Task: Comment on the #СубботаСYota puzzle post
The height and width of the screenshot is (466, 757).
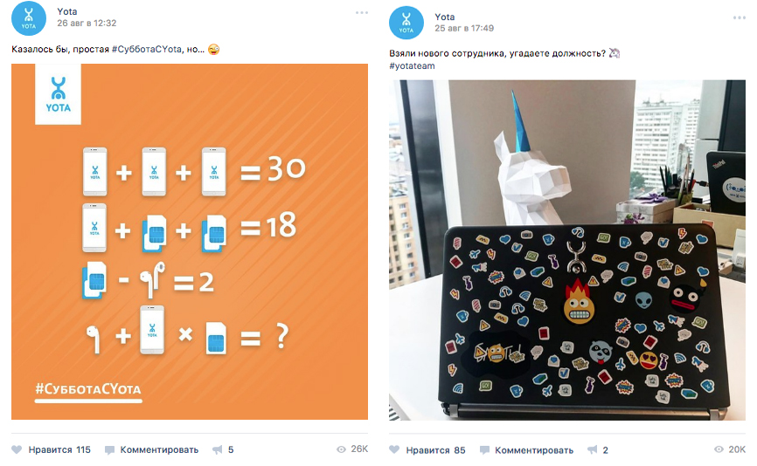Action: point(151,449)
